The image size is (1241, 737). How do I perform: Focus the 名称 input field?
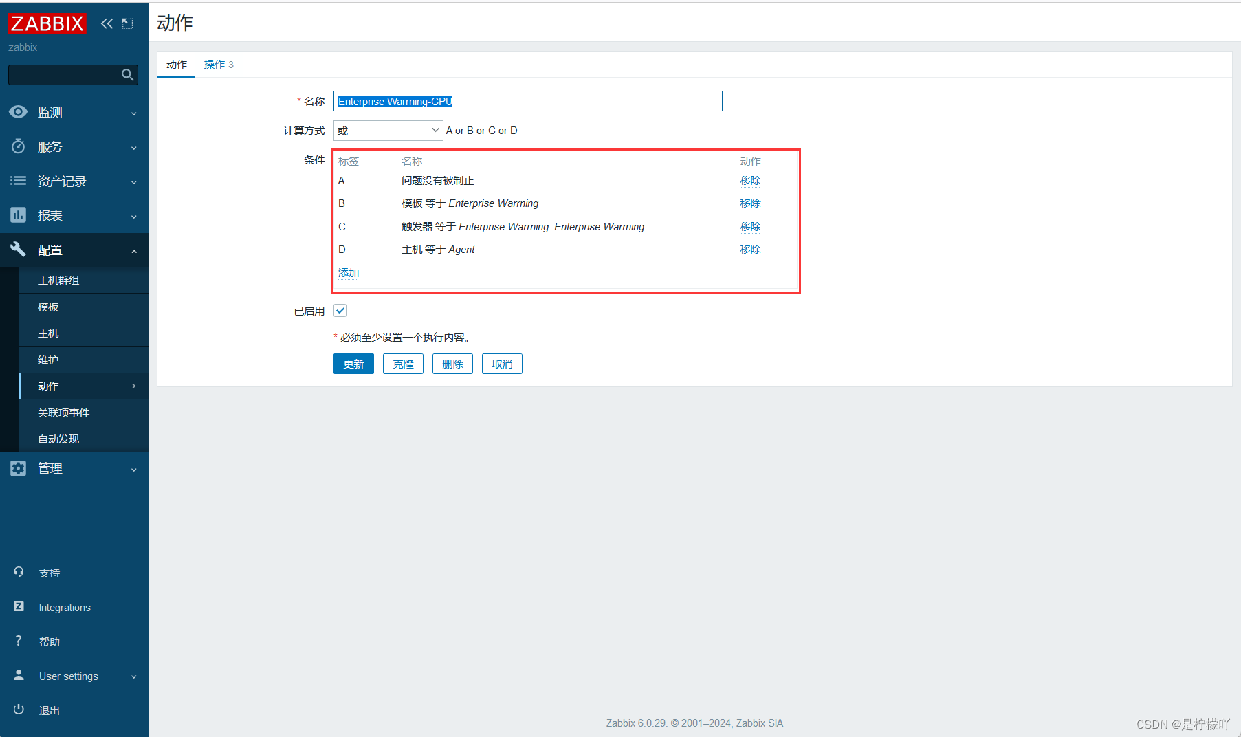pyautogui.click(x=528, y=101)
